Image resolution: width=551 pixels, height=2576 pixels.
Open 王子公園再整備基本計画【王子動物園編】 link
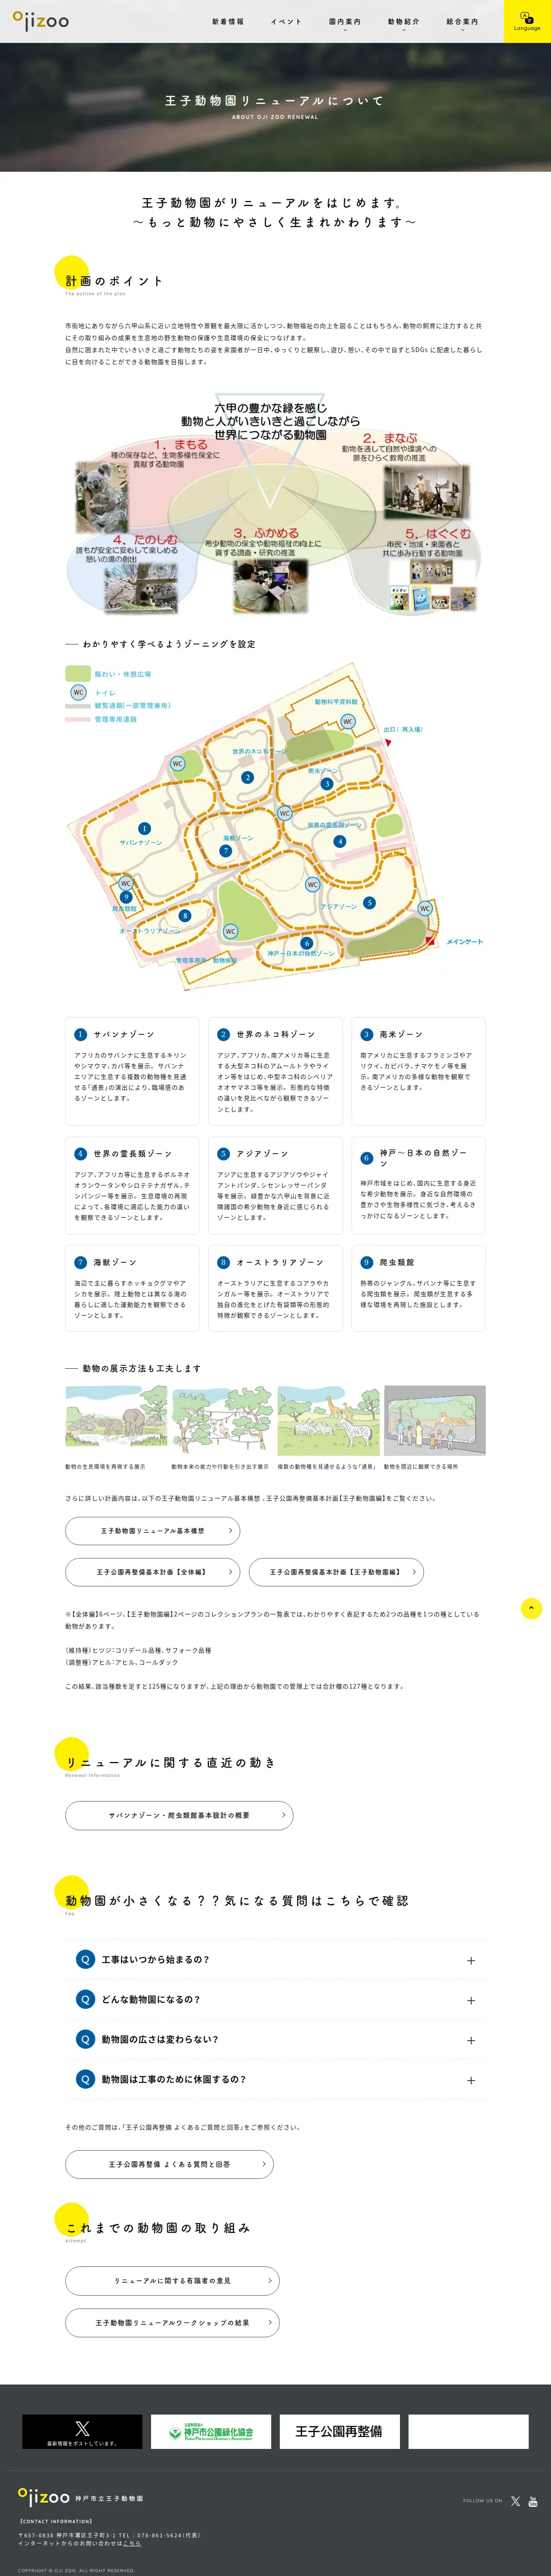pyautogui.click(x=336, y=1571)
